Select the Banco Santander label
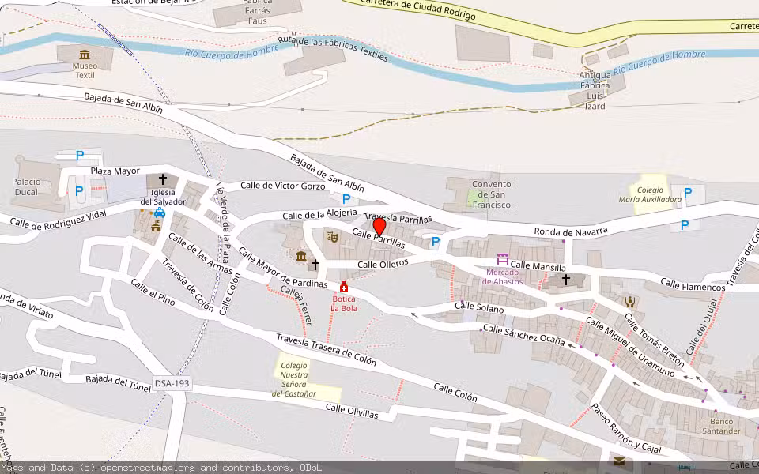 [721, 426]
